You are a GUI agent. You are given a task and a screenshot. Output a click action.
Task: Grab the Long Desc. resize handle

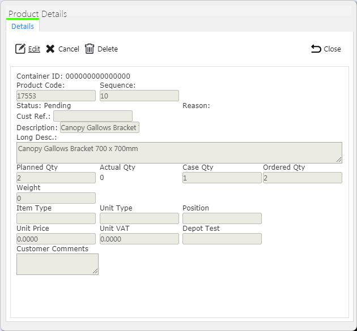click(x=339, y=160)
